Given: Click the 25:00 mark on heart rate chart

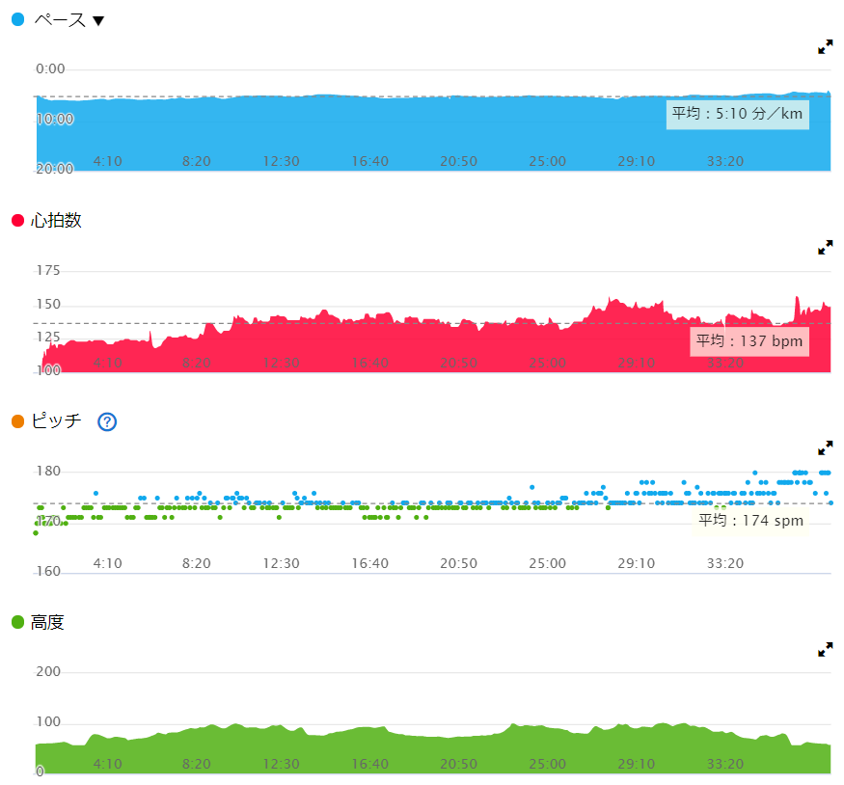Looking at the screenshot, I should tap(547, 363).
